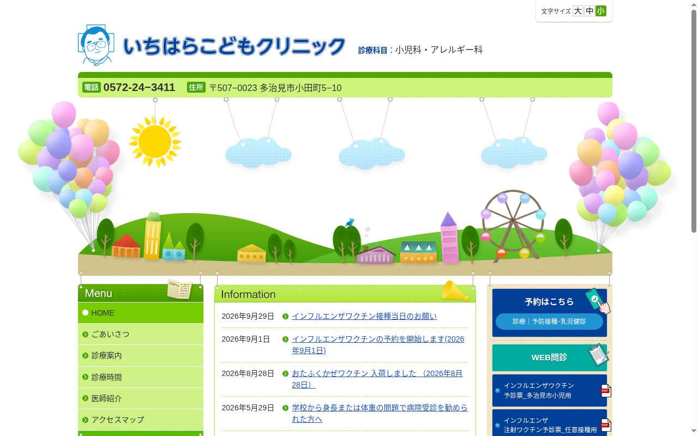This screenshot has width=698, height=436.
Task: Click the いちはらこどもクリニック site title
Action: pyautogui.click(x=234, y=46)
